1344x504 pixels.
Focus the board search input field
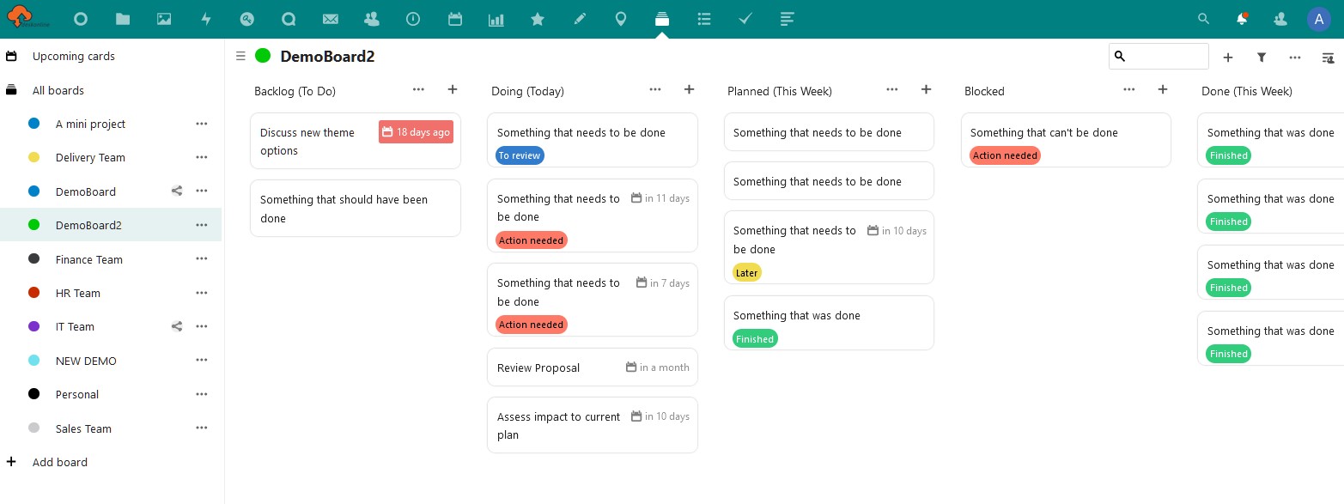click(1159, 57)
